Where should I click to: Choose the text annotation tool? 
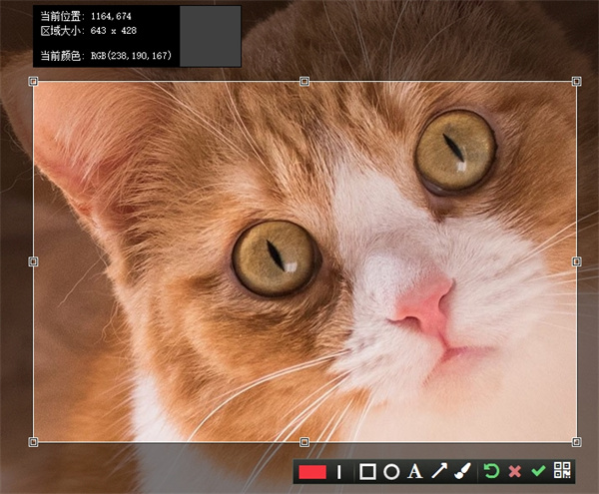[x=415, y=471]
